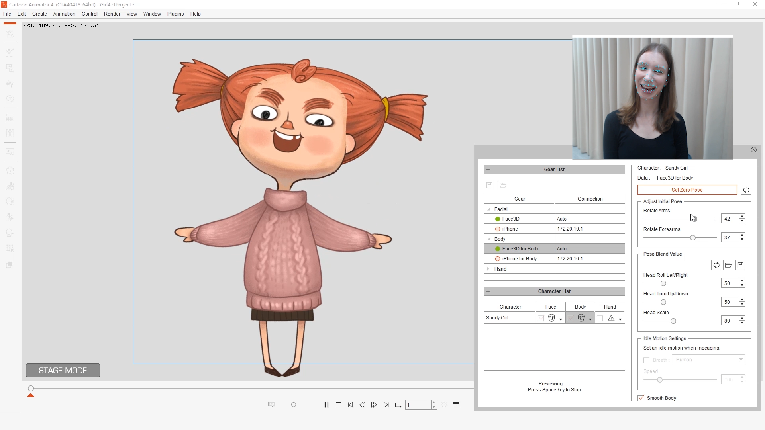
Task: Open the Animation menu
Action: [x=64, y=14]
